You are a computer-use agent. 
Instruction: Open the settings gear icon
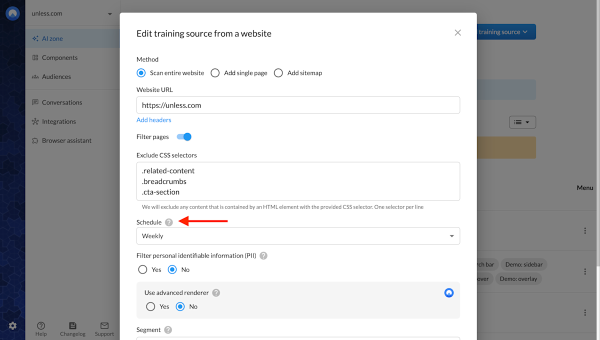point(12,325)
